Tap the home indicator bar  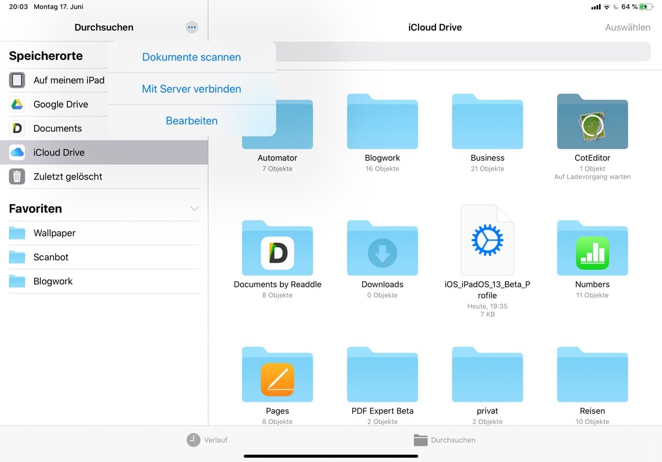coord(331,456)
